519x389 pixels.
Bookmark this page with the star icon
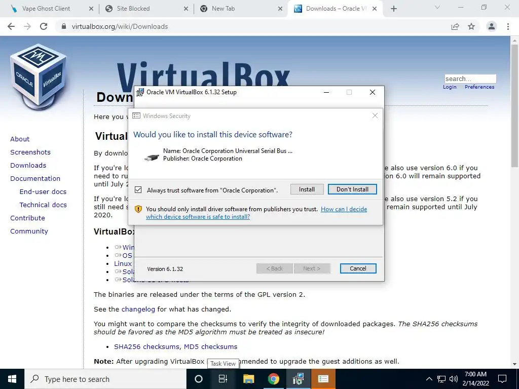[471, 26]
